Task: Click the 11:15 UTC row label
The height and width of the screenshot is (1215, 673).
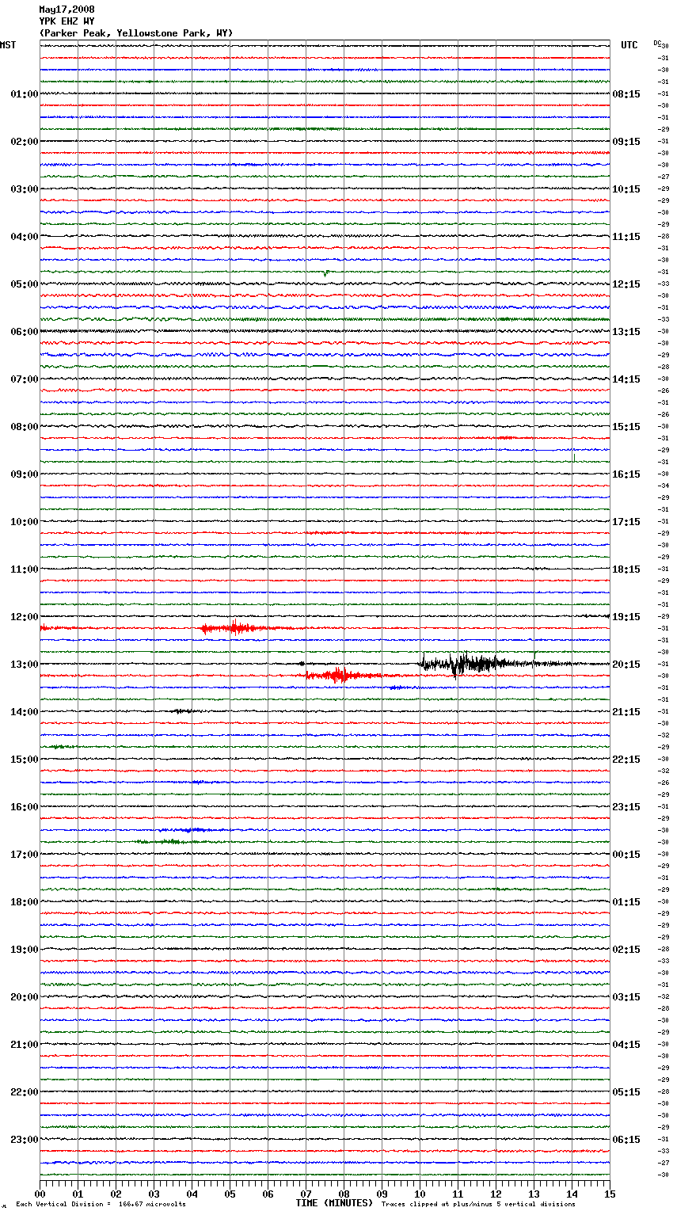Action: click(626, 237)
